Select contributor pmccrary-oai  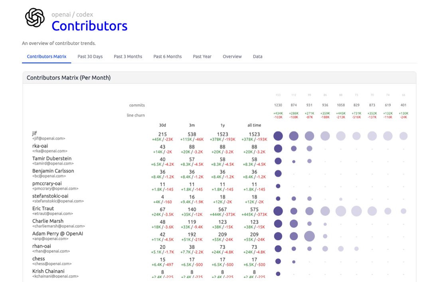[x=47, y=183]
